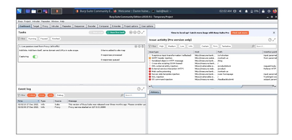Sort issues by the Host column header
Viewport: 292px width, 140px height.
pos(205,52)
